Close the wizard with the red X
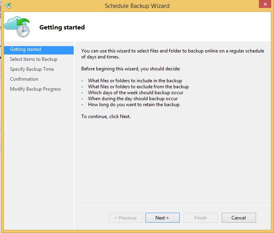 (x=265, y=4)
